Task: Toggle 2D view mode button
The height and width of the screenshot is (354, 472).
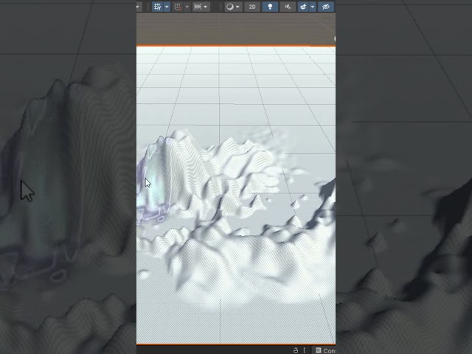Action: (252, 7)
